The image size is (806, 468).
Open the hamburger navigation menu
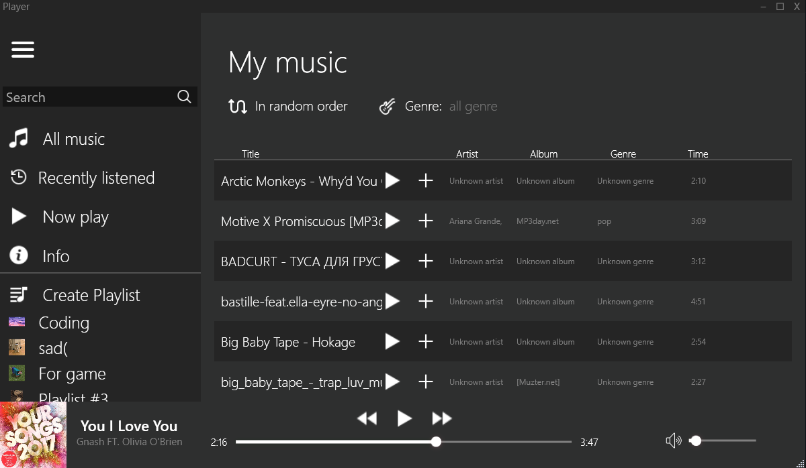point(22,50)
